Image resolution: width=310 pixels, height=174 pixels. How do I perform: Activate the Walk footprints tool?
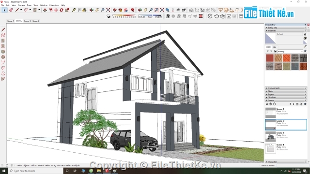point(184,10)
